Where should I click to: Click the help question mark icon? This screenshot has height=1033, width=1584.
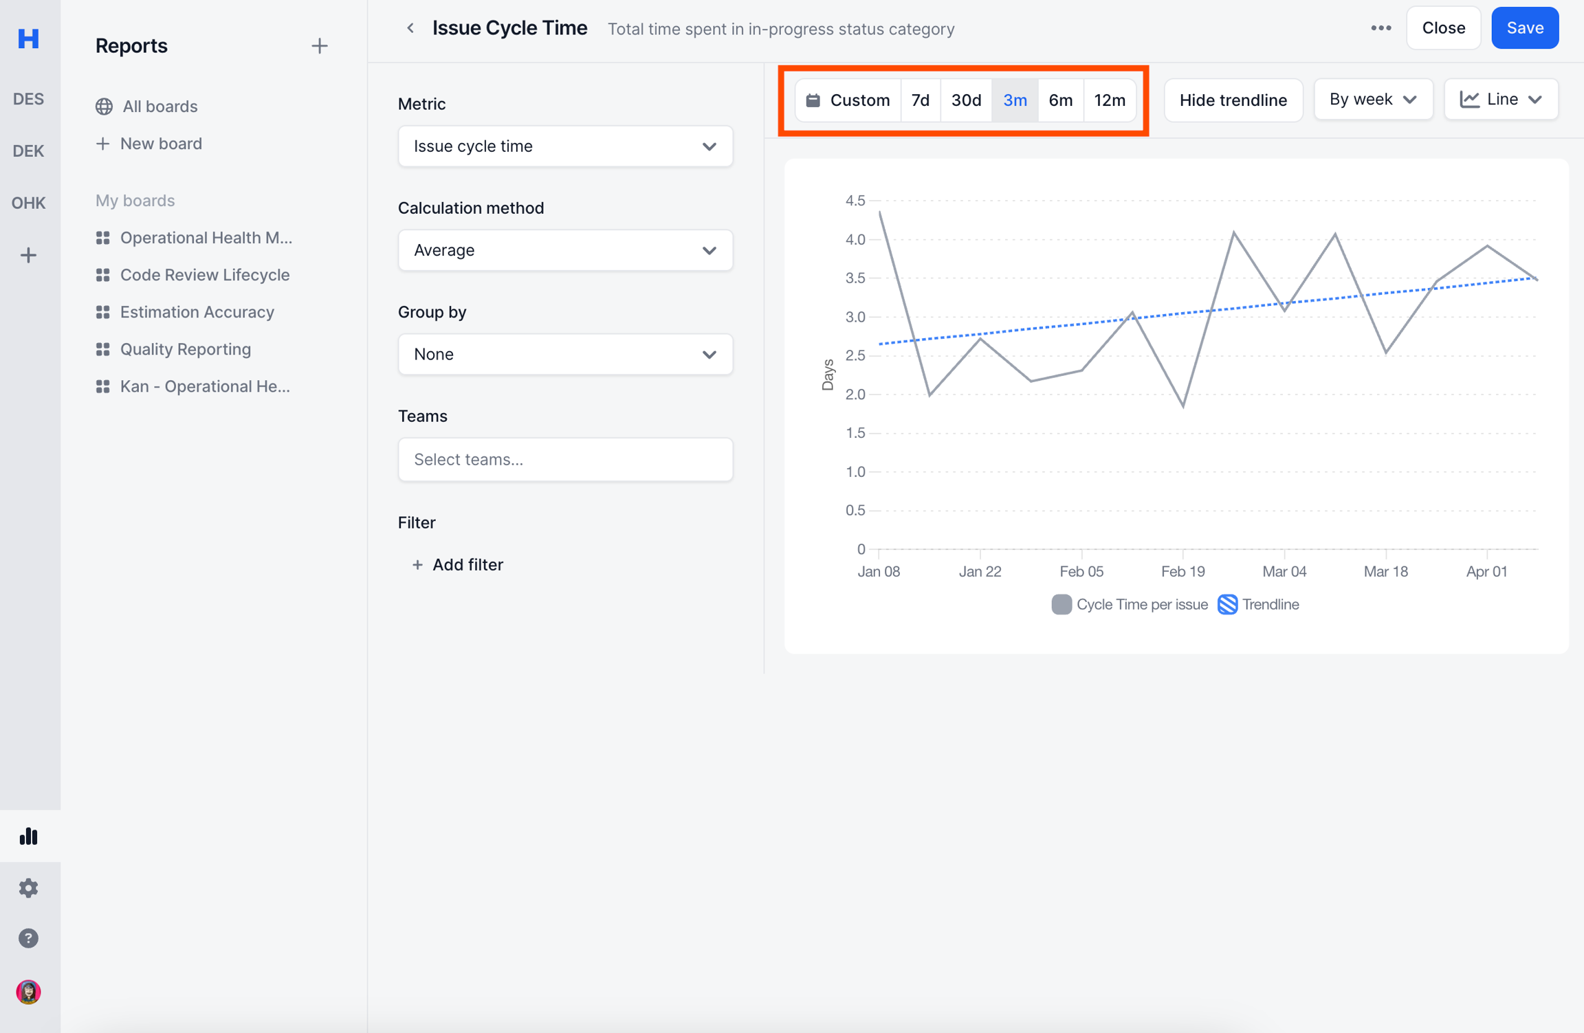[x=28, y=938]
